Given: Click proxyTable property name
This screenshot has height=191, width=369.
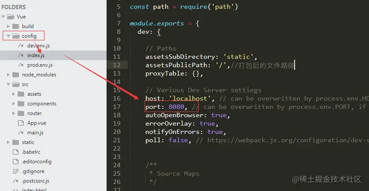Looking at the screenshot, I should (165, 73).
